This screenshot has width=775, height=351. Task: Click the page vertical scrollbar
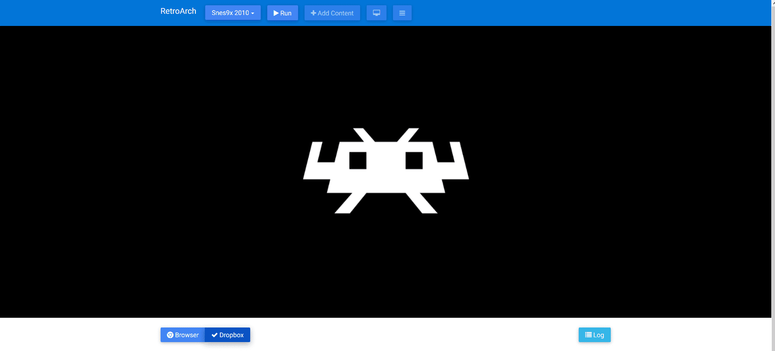(x=773, y=175)
